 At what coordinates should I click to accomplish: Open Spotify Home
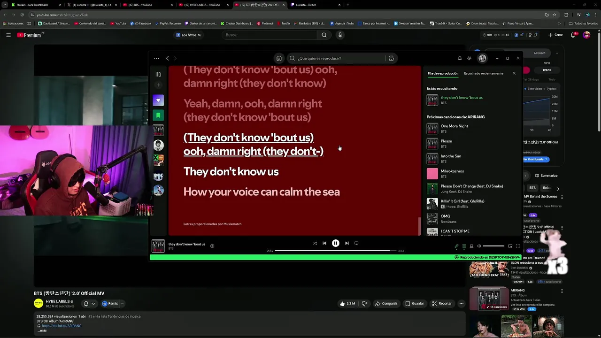pyautogui.click(x=279, y=58)
